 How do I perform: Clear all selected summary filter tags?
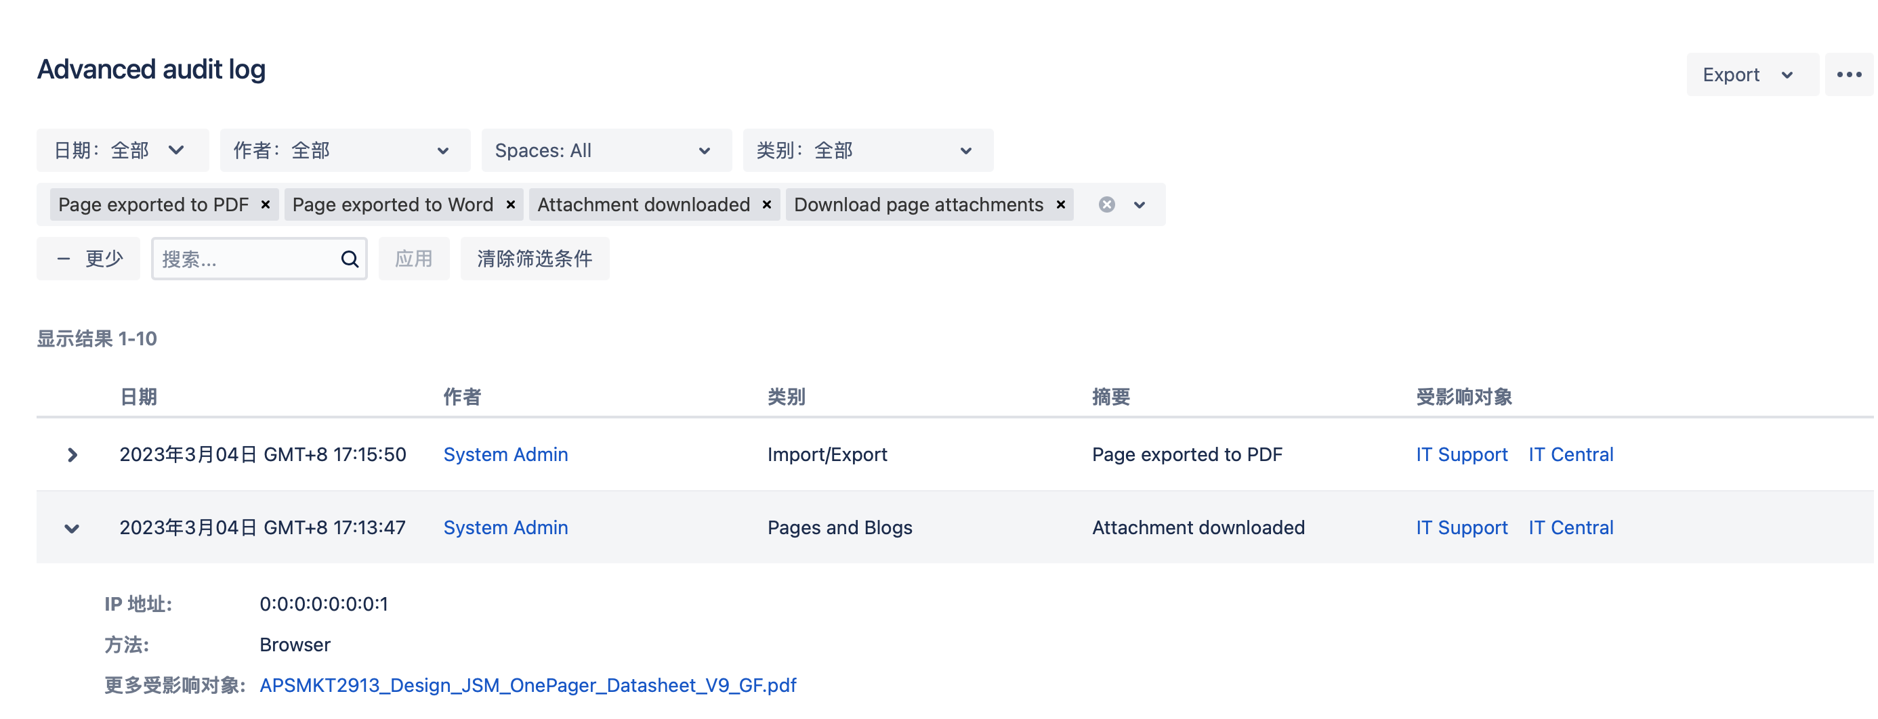(x=1106, y=204)
